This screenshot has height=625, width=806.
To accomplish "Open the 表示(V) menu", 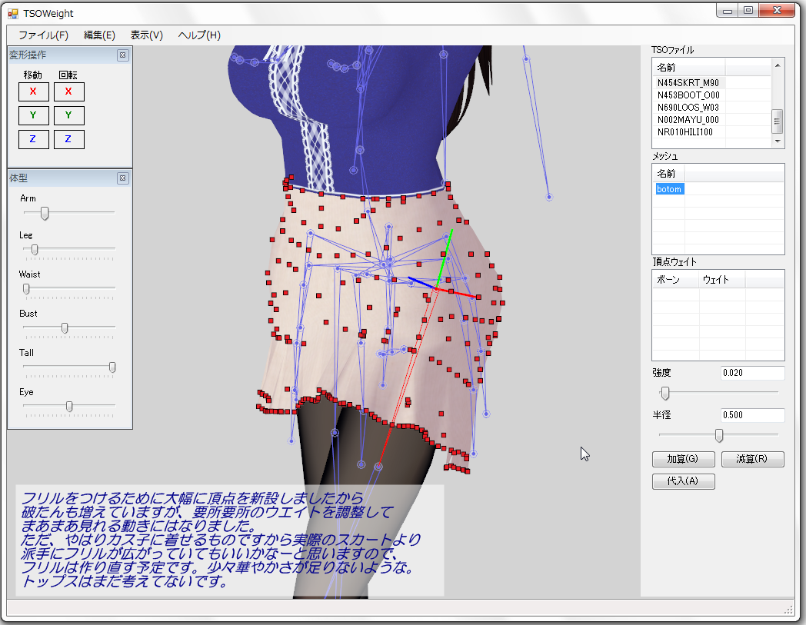I will click(146, 35).
